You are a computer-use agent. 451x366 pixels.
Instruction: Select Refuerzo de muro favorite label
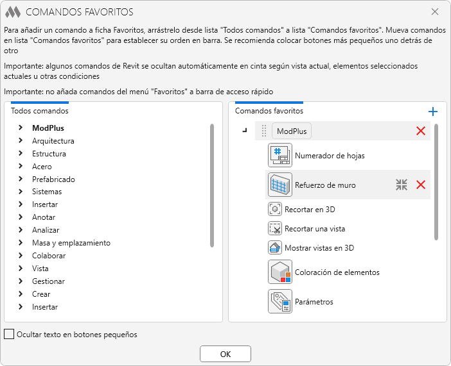pyautogui.click(x=325, y=185)
